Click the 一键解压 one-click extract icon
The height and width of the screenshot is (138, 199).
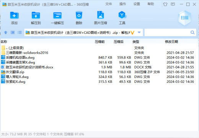pos(57,16)
